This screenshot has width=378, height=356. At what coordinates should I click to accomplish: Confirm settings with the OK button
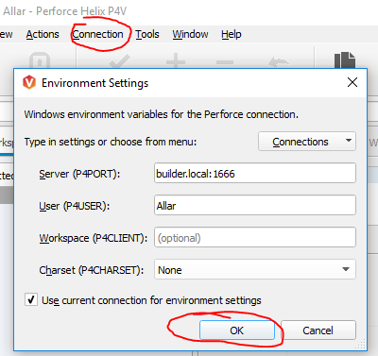click(x=237, y=331)
